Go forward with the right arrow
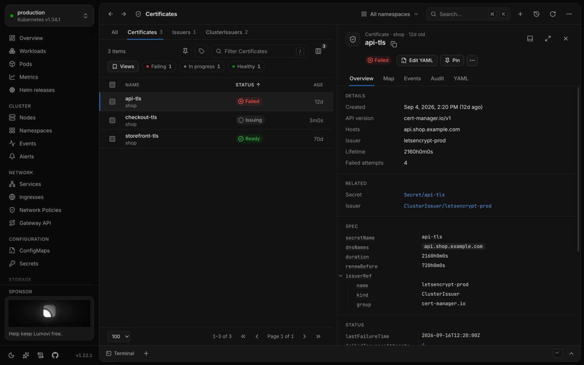 pyautogui.click(x=124, y=14)
